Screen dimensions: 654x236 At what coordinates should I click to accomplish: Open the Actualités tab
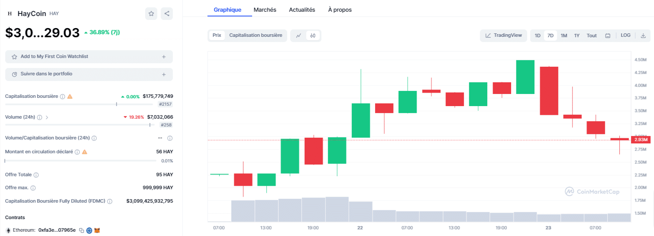pyautogui.click(x=302, y=10)
